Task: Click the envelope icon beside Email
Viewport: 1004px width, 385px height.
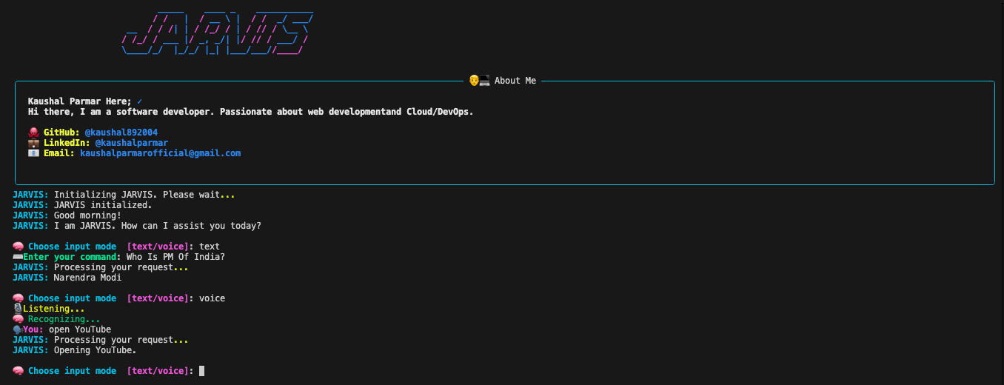Action: 33,153
